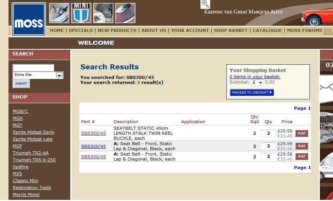The image size is (333, 201).
Task: Open YOUR ACCOUNT menu item
Action: tap(190, 30)
